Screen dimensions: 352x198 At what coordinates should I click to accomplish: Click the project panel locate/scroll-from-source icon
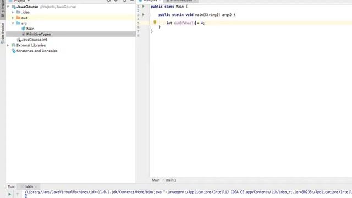[109, 1]
